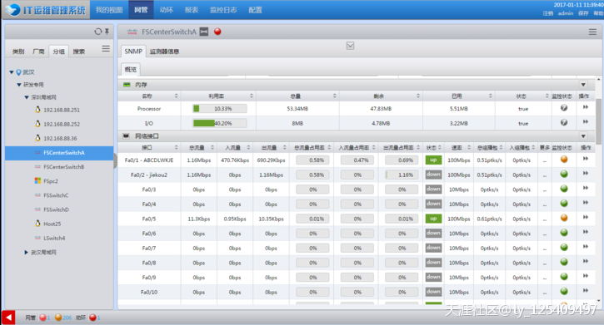Open the 报表 menu

[x=191, y=10]
